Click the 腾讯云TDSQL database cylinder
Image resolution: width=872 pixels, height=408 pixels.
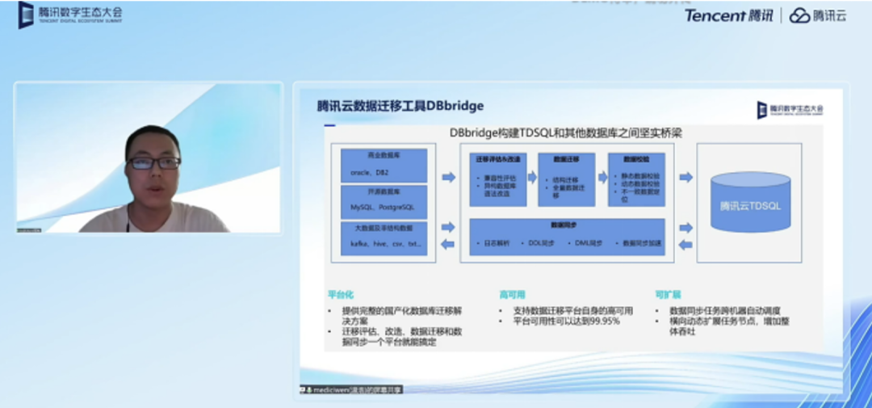(x=750, y=202)
